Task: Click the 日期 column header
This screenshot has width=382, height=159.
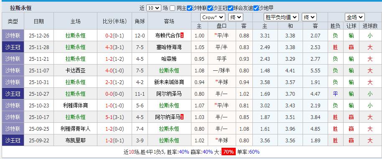Action: tap(39, 21)
